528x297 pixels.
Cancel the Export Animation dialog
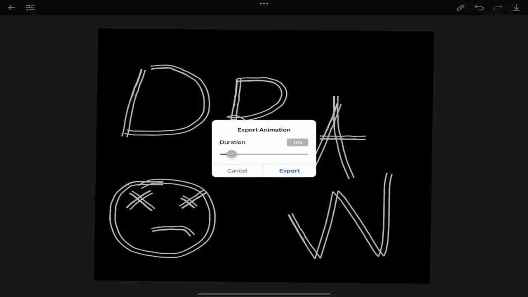click(x=237, y=171)
